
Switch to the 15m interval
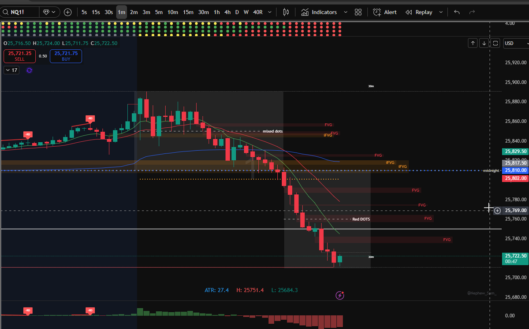pos(188,12)
